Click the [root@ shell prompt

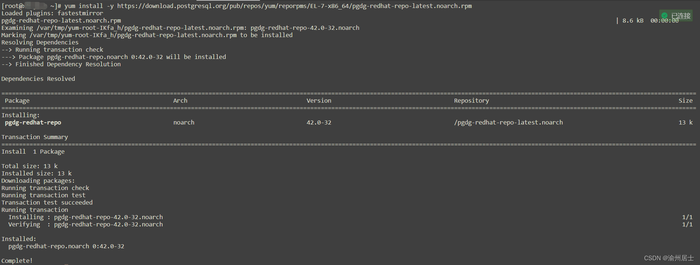(31, 6)
